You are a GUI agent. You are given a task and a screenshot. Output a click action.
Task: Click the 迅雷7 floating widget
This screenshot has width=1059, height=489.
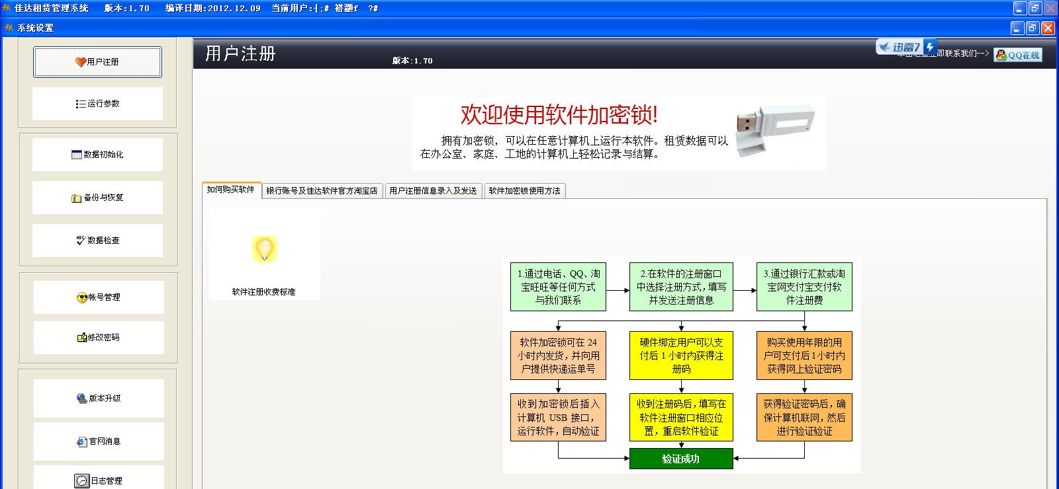point(906,47)
